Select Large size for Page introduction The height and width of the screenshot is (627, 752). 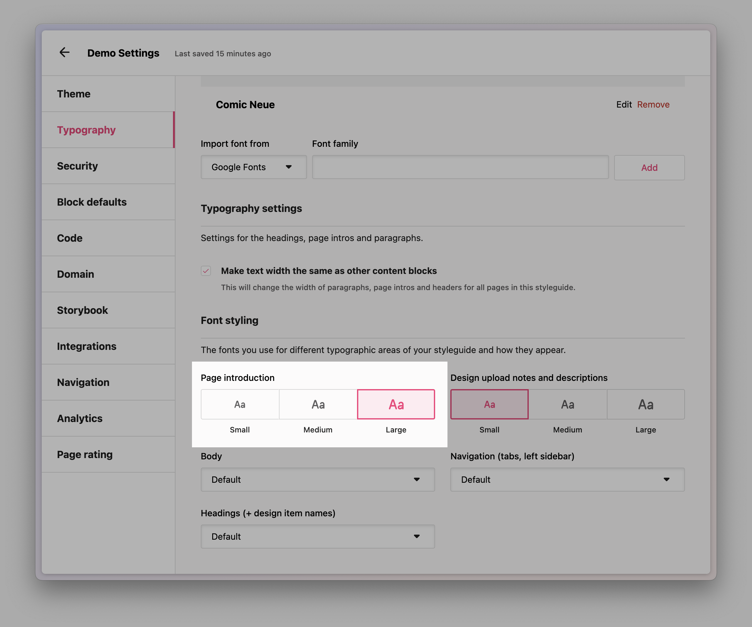point(396,404)
